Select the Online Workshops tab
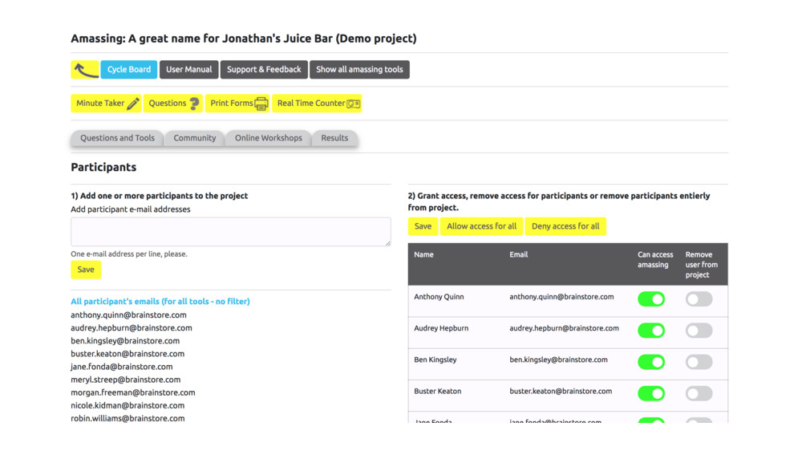The height and width of the screenshot is (451, 802). click(268, 138)
